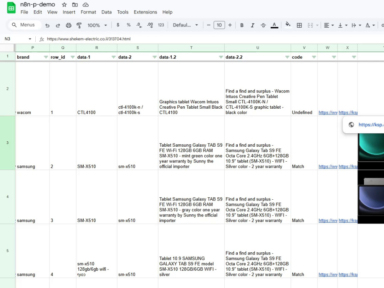Open filter for code column
The image size is (384, 288).
[x=314, y=57]
